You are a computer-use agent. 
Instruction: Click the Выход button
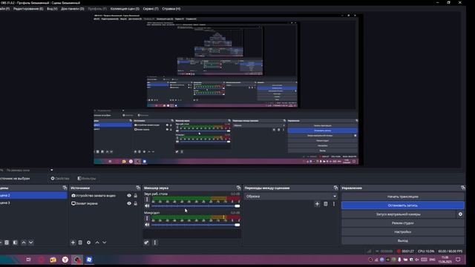(x=402, y=240)
